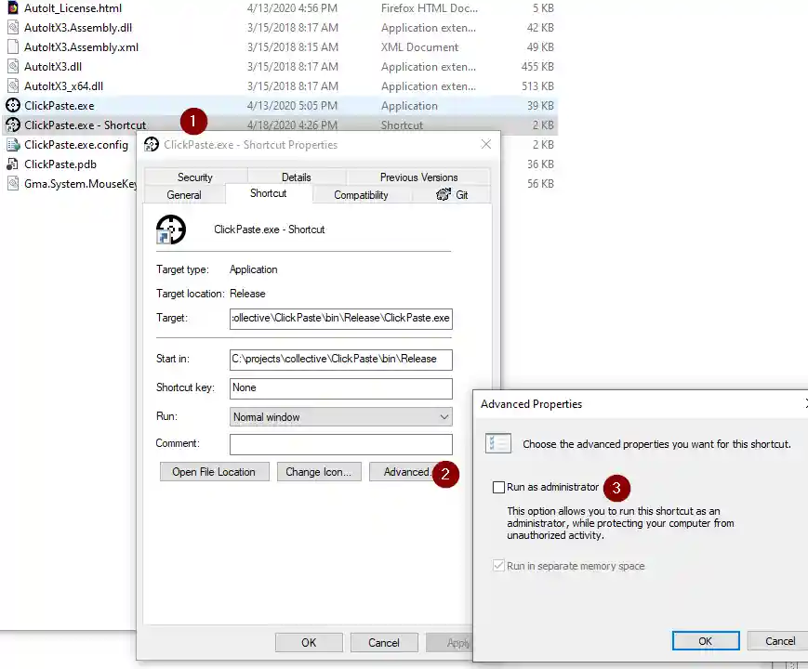Select the Firefox icon beside AutoIt_License.html
Screen dimensions: 808x669
(x=11, y=7)
